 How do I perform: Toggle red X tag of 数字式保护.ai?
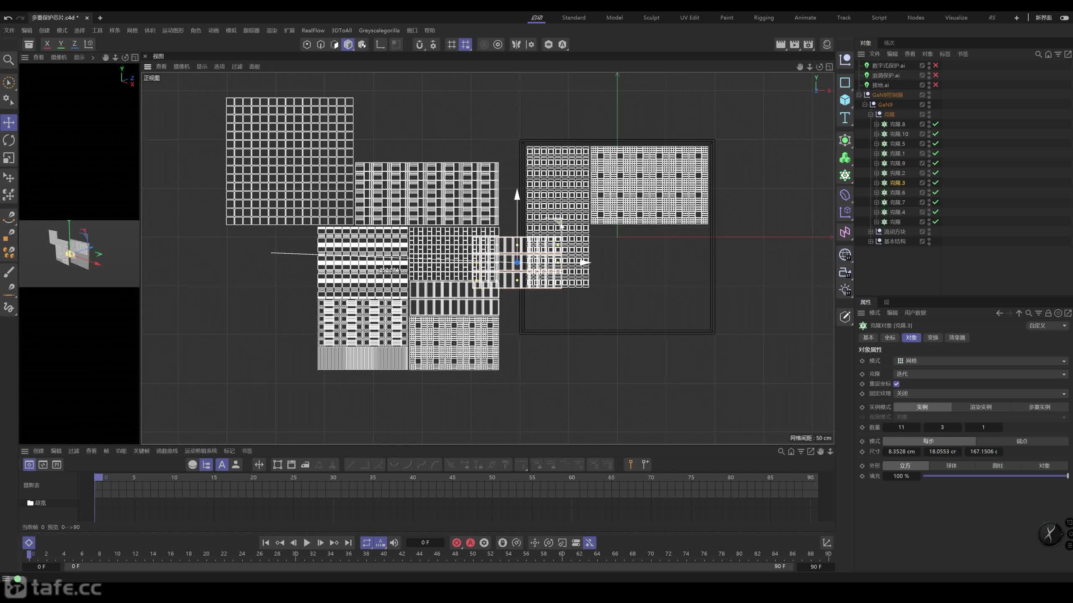click(x=936, y=65)
